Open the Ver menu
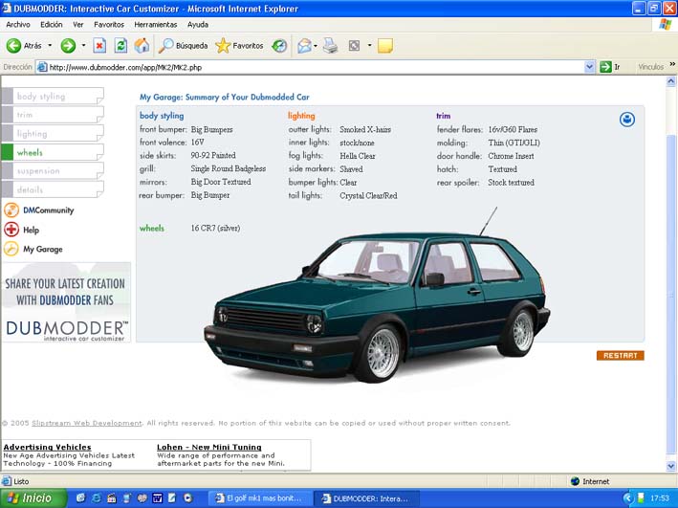 (78, 25)
